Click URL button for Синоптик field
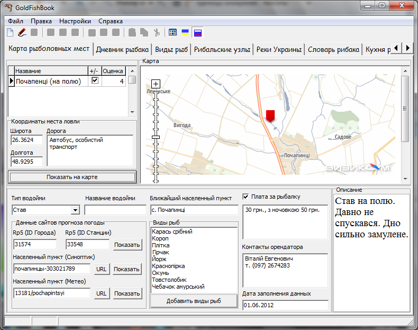 tap(101, 269)
